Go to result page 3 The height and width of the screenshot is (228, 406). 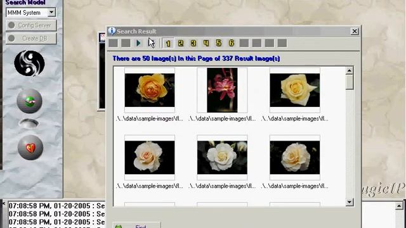pos(193,43)
